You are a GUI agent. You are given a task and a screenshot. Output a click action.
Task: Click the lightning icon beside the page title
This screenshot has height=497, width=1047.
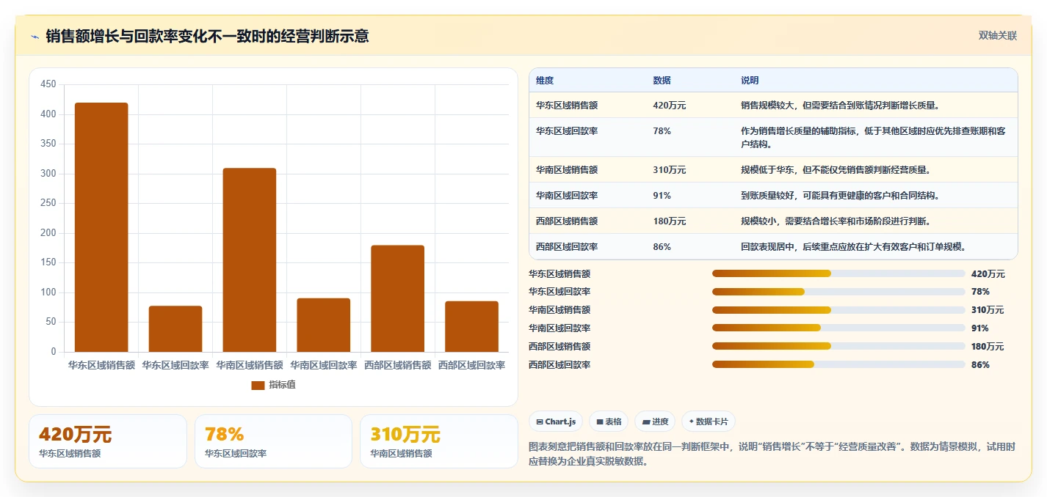pyautogui.click(x=35, y=37)
